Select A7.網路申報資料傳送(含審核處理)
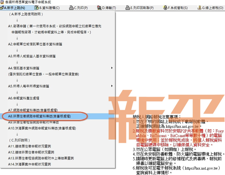Screen dimensions: 225x175 pos(33,110)
